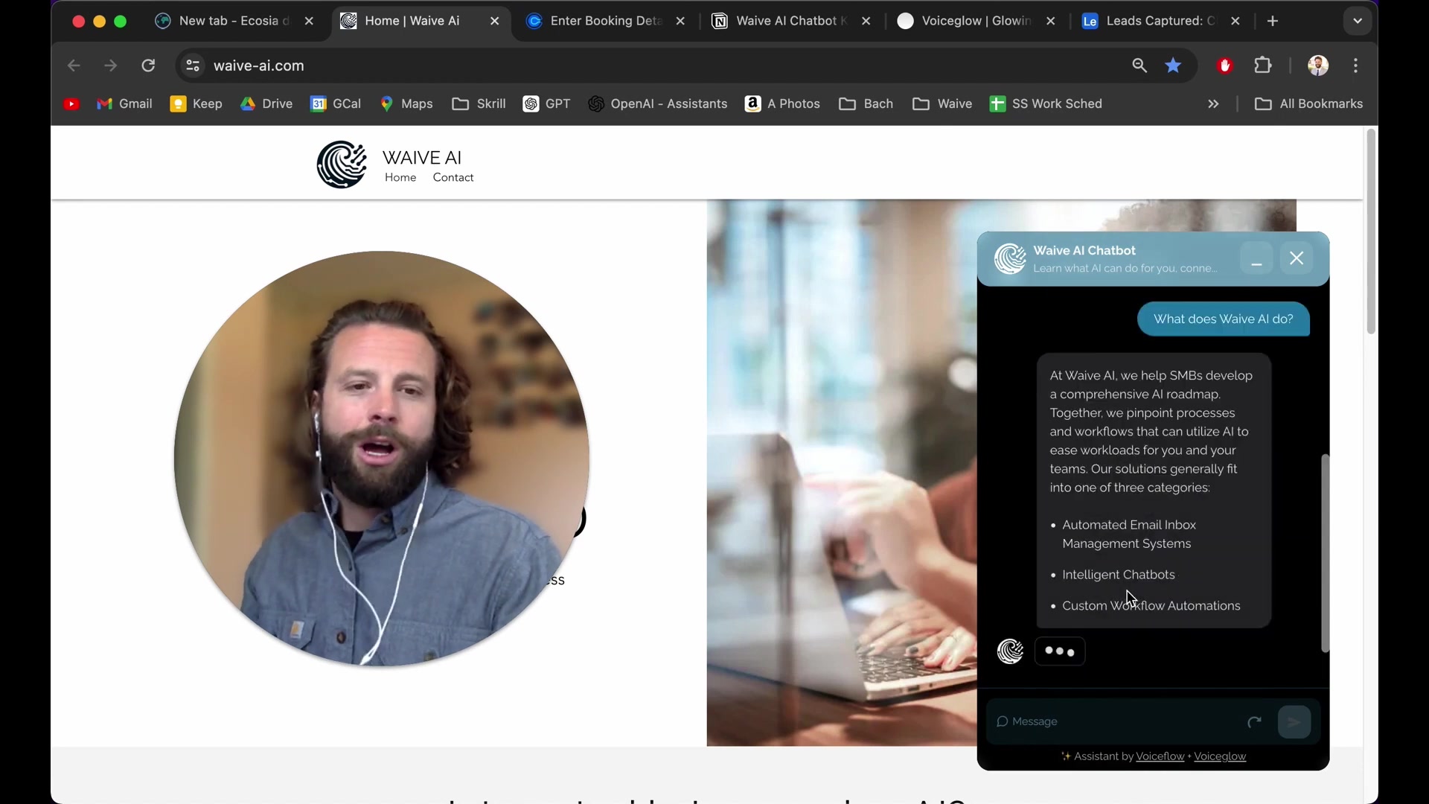The height and width of the screenshot is (804, 1429).
Task: Click the browser forward arrow
Action: click(x=111, y=66)
